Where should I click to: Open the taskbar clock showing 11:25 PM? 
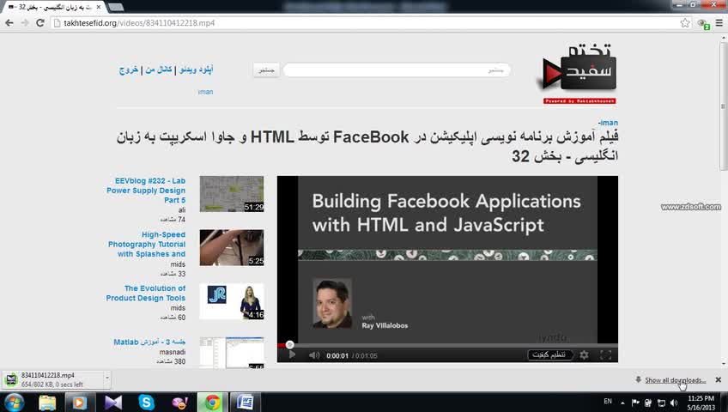pyautogui.click(x=701, y=403)
